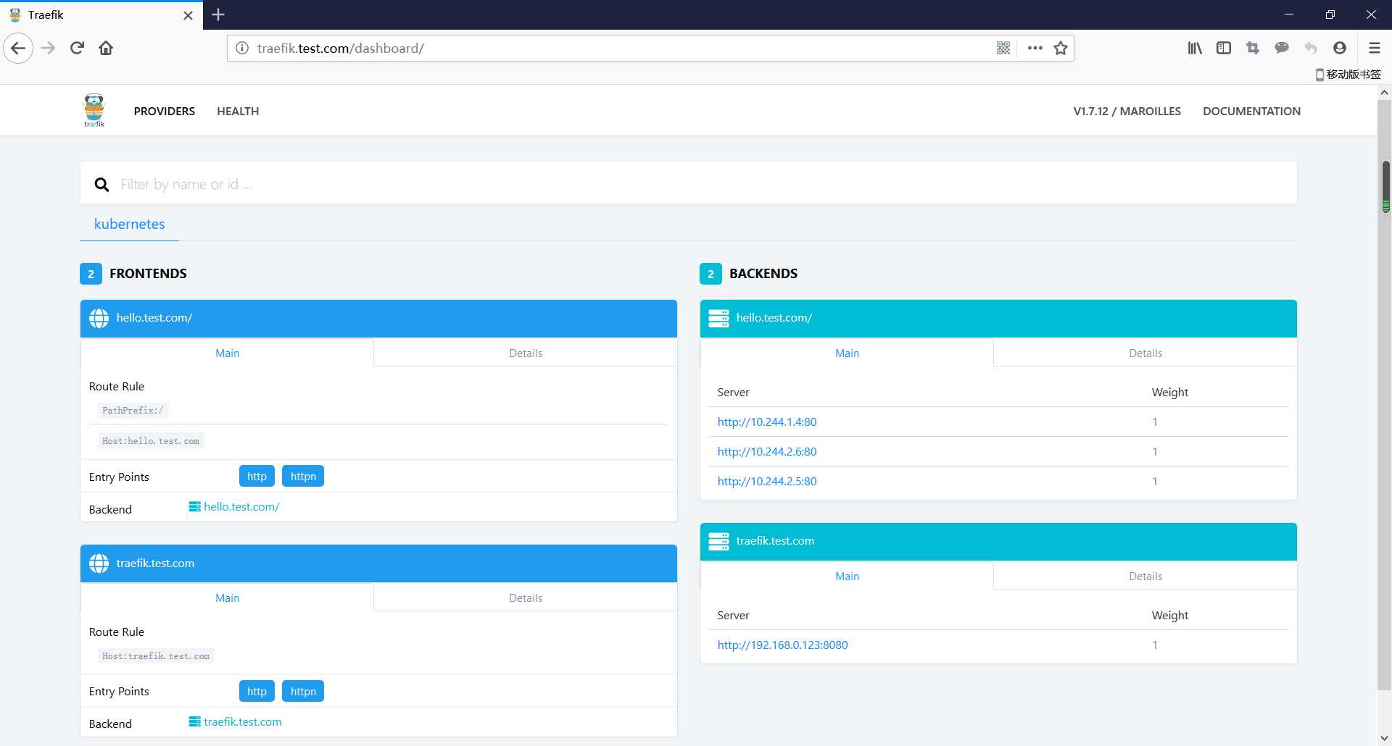This screenshot has width=1392, height=746.
Task: Click server icon on hello.test.com/ backend header
Action: click(x=718, y=319)
